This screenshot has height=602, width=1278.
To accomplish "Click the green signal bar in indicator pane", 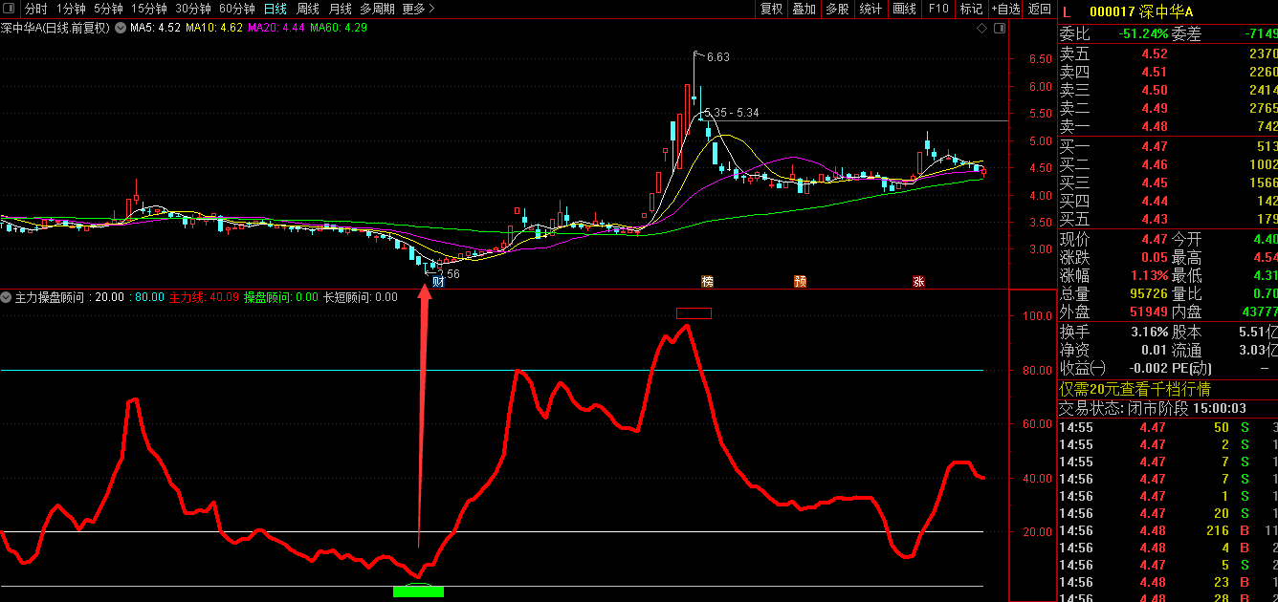I will 418,591.
